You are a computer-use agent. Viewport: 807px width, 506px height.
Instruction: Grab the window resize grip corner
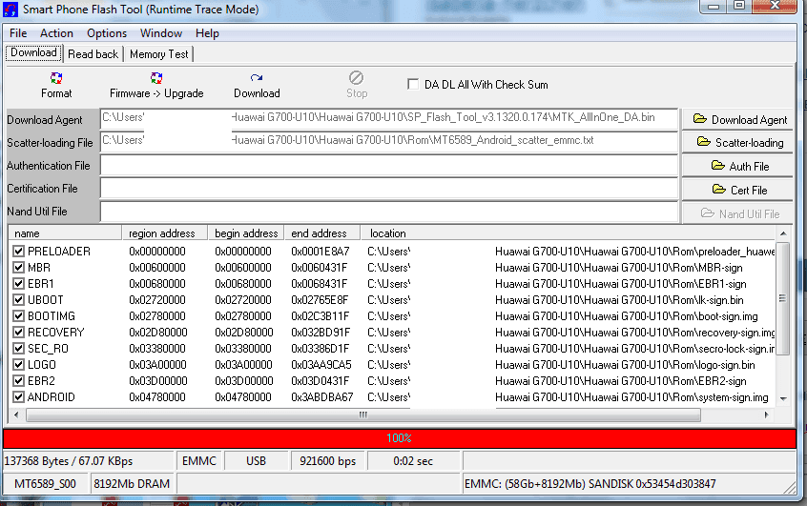(x=790, y=488)
